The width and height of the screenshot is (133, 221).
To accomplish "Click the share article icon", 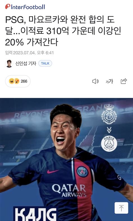I will [124, 81].
